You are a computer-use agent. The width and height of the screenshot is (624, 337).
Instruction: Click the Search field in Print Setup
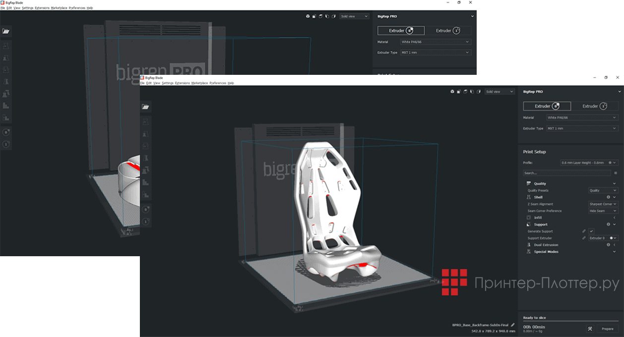(566, 172)
